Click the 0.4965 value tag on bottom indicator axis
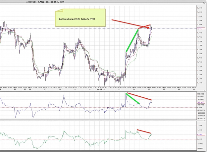 pos(201,134)
